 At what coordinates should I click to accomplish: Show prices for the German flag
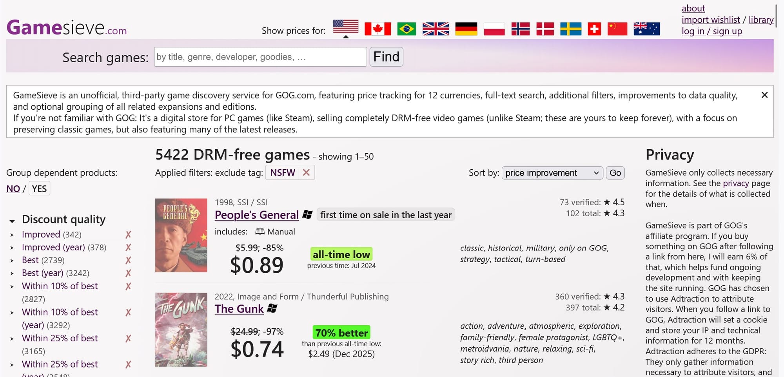coord(466,29)
